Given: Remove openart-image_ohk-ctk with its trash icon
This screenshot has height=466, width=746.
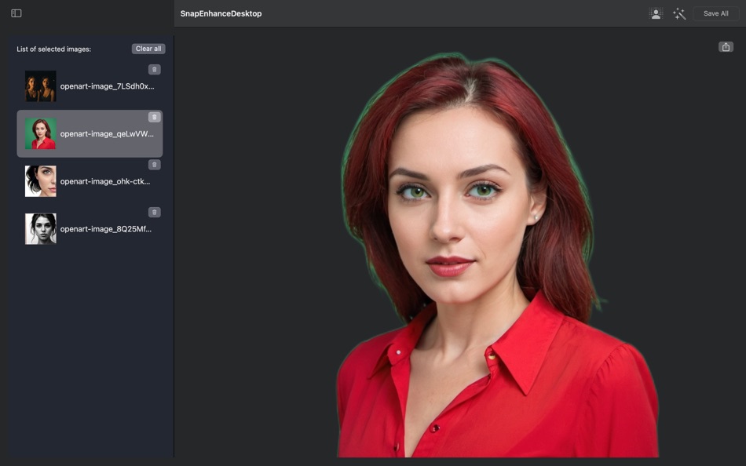Looking at the screenshot, I should point(154,164).
